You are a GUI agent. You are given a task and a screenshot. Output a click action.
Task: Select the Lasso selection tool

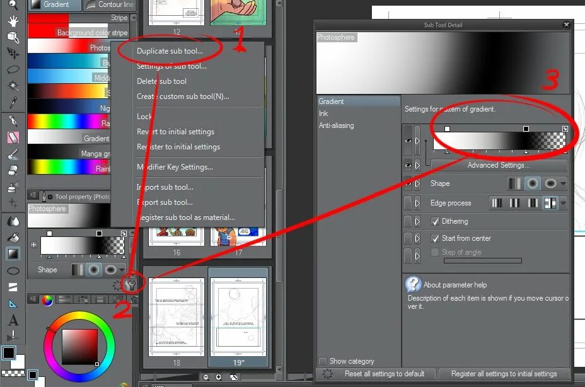click(13, 69)
